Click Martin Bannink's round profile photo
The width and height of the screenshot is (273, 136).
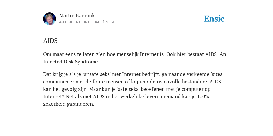[x=50, y=19]
